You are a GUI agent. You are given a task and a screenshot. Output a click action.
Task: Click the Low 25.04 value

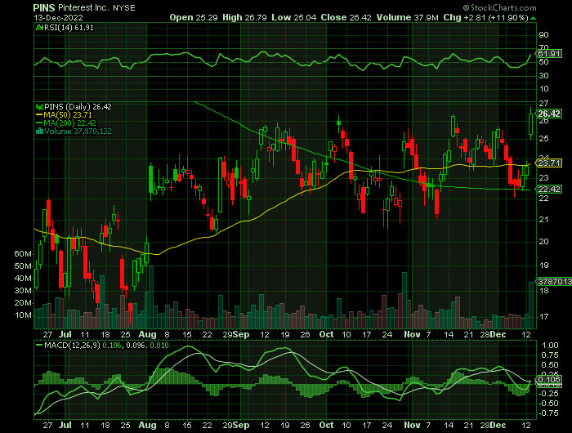(x=293, y=17)
